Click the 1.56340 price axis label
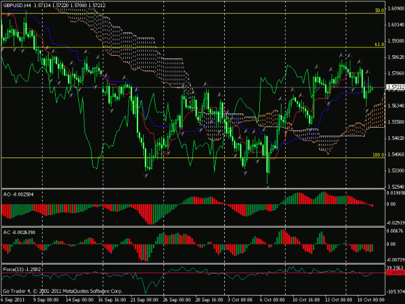The width and height of the screenshot is (405, 304). click(x=396, y=106)
